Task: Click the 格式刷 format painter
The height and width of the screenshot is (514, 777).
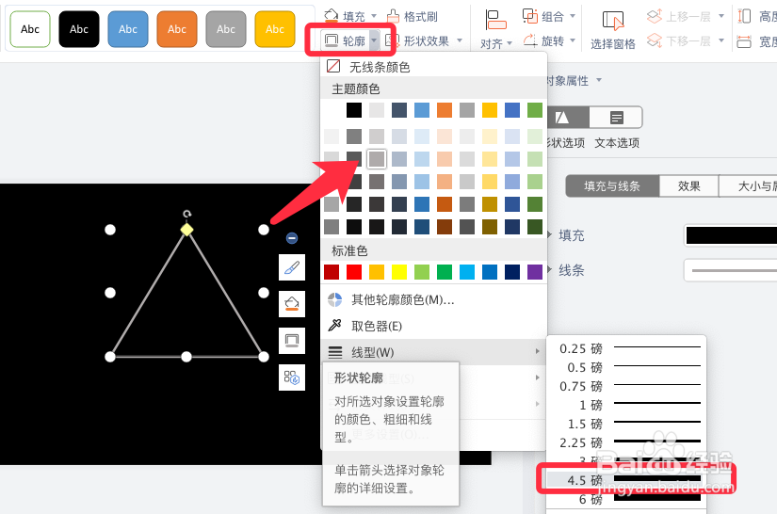Action: click(x=412, y=16)
